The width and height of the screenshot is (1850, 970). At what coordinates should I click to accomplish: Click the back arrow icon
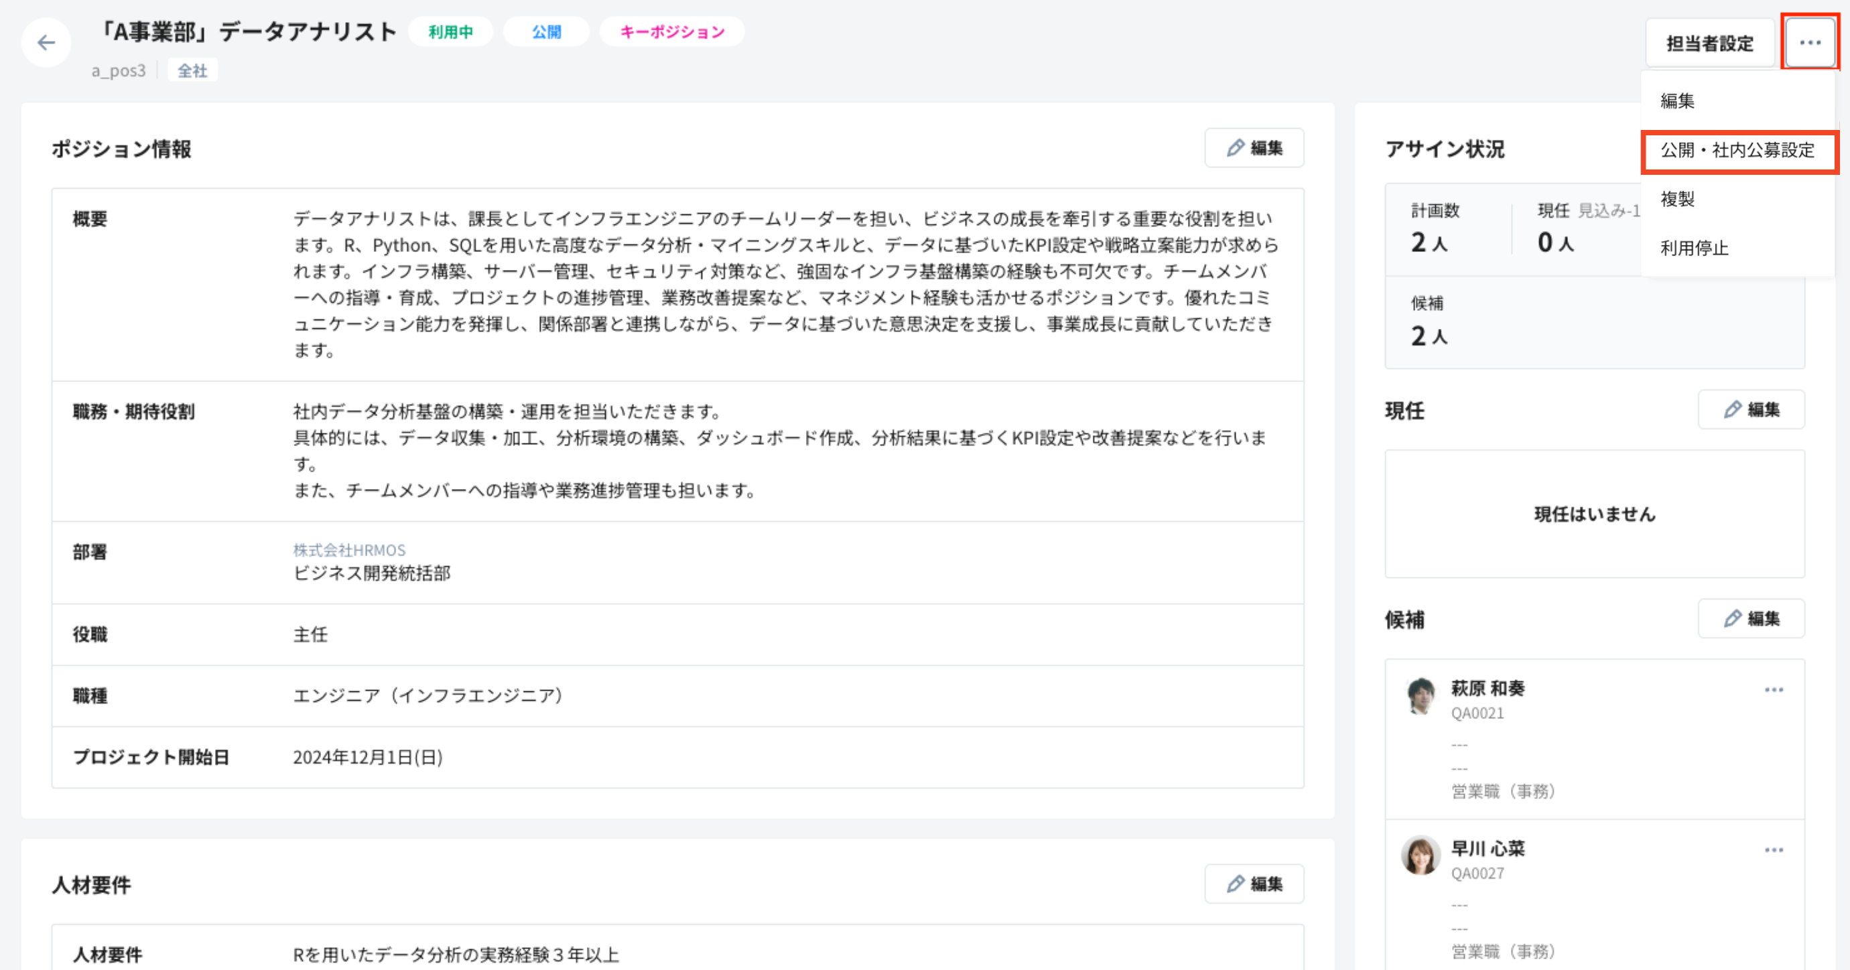(x=46, y=43)
